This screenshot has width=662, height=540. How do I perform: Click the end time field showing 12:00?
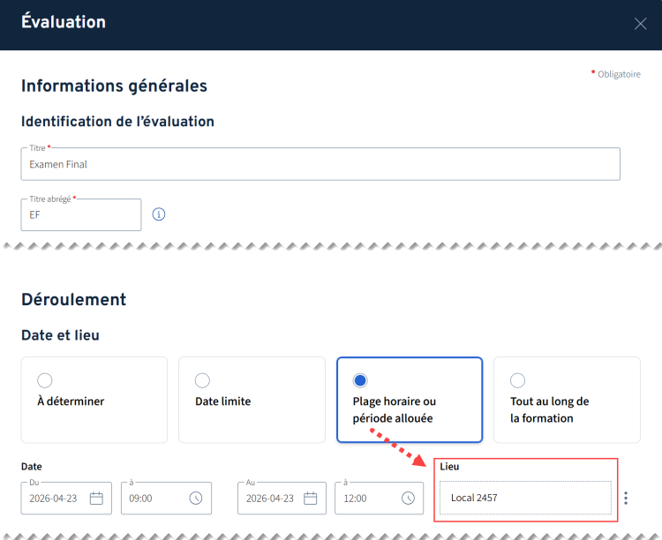point(366,499)
